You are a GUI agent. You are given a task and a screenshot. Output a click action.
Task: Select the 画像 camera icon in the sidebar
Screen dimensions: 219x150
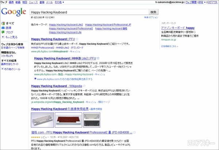click(x=3, y=28)
